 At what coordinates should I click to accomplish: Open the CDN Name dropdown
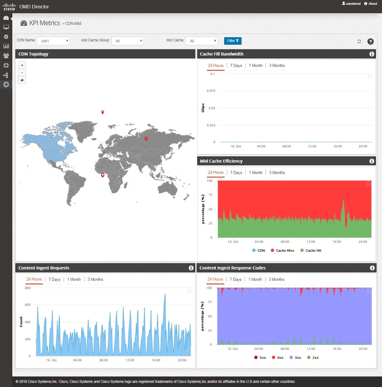click(x=53, y=41)
